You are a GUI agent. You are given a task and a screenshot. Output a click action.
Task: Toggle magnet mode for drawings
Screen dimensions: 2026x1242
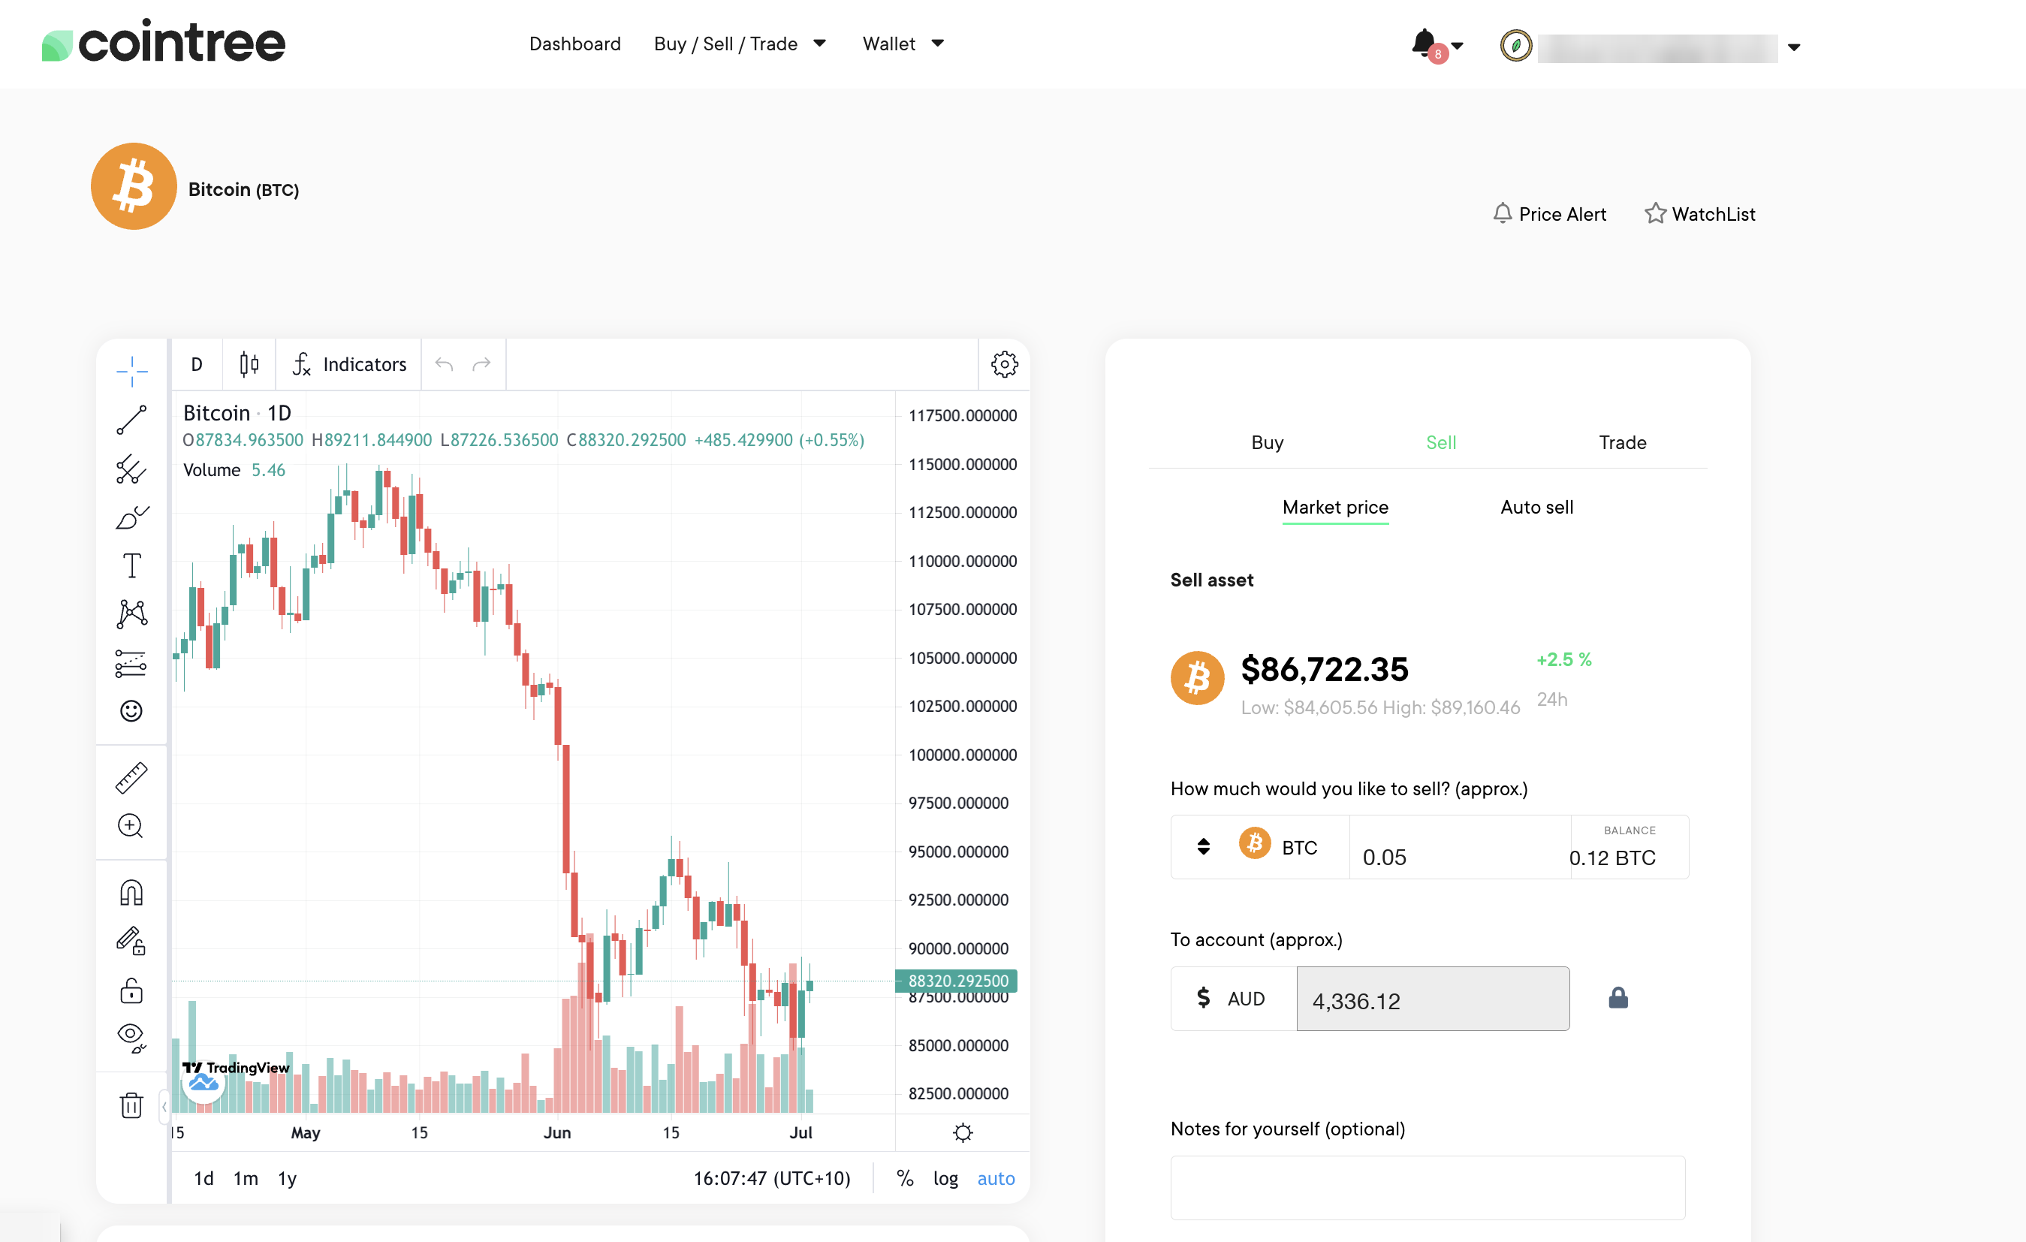(131, 893)
